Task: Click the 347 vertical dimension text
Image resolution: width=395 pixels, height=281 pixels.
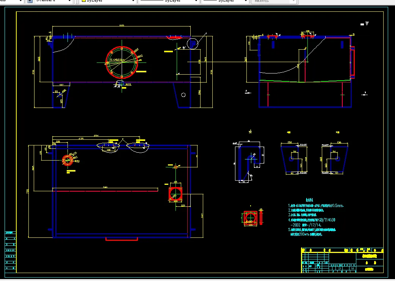Action: tap(202, 215)
